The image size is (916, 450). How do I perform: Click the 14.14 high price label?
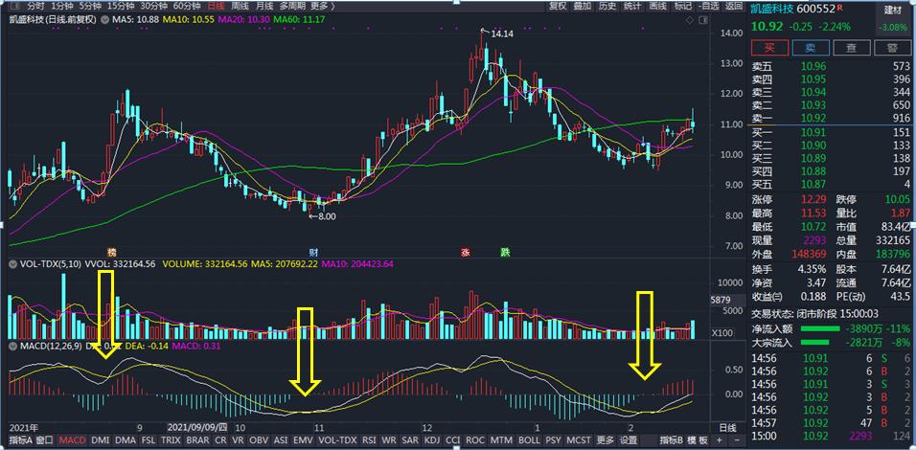click(x=502, y=34)
